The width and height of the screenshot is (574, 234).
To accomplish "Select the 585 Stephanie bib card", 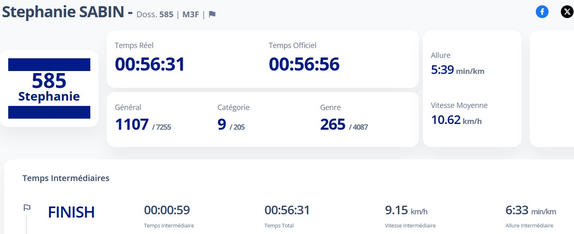I will [49, 88].
